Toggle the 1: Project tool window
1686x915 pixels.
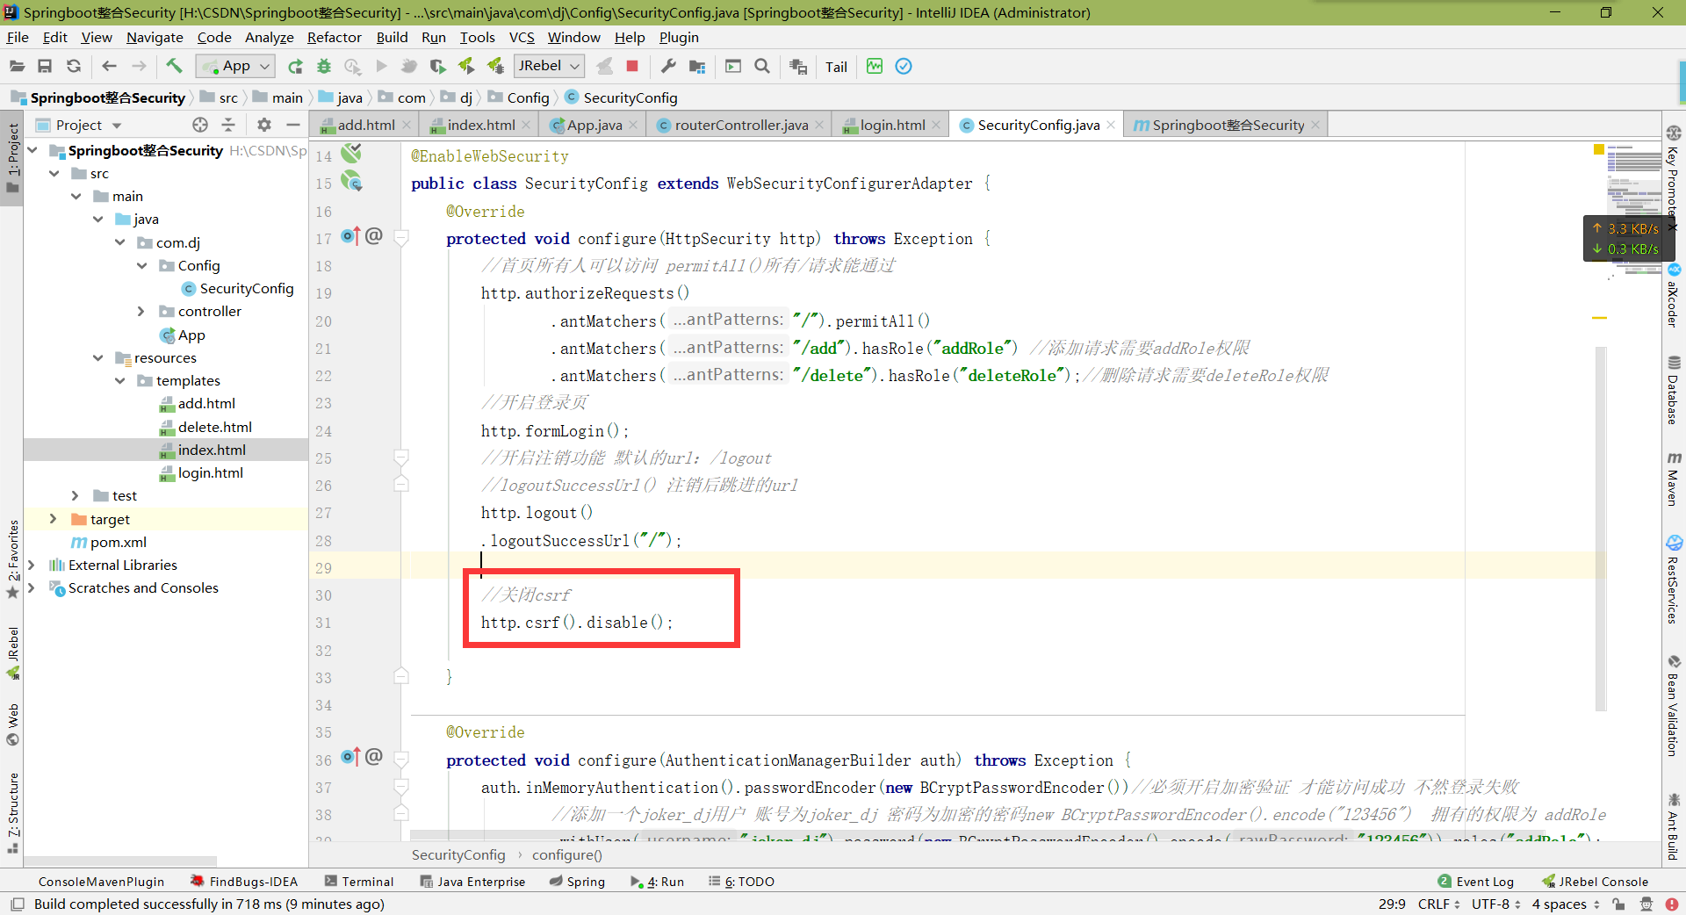click(x=12, y=157)
